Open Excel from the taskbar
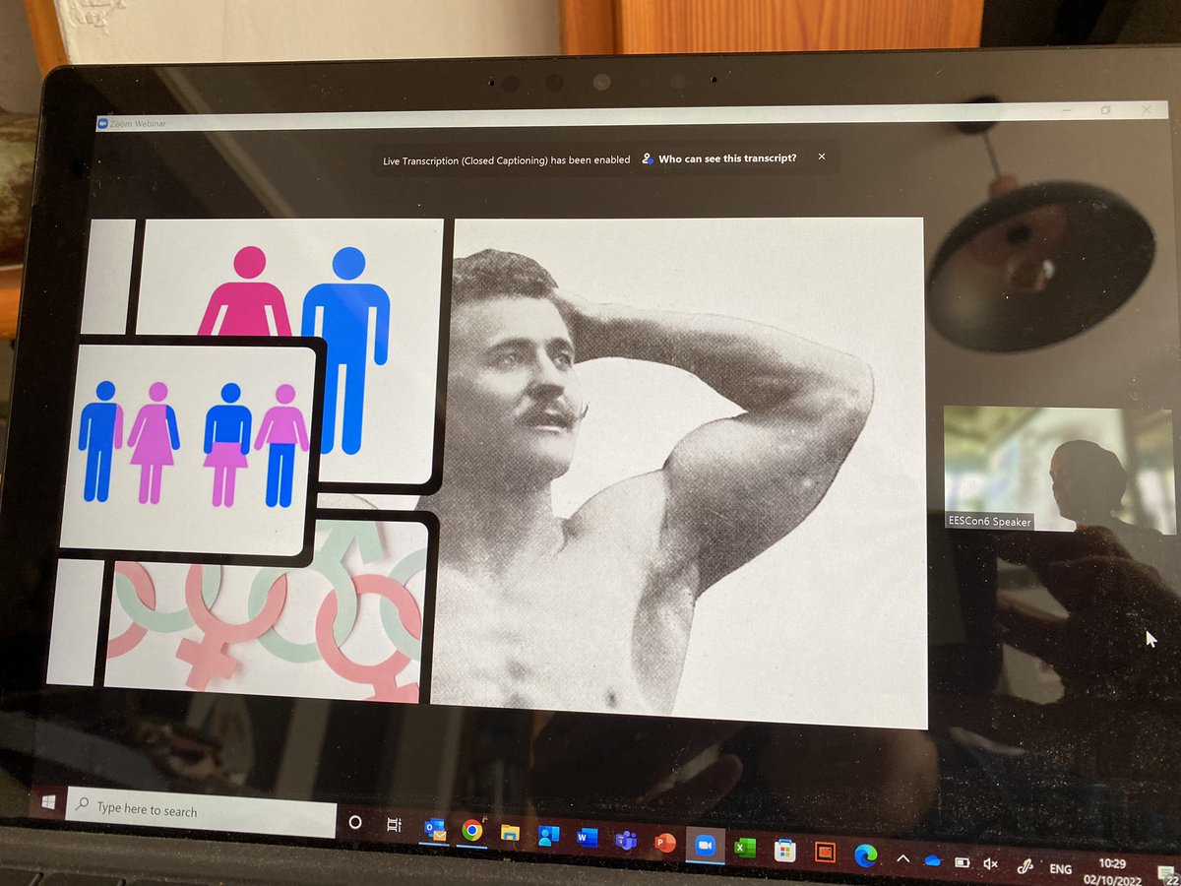 (x=745, y=848)
